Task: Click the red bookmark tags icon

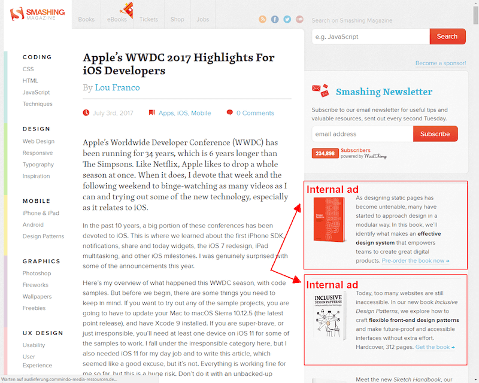Action: (152, 113)
